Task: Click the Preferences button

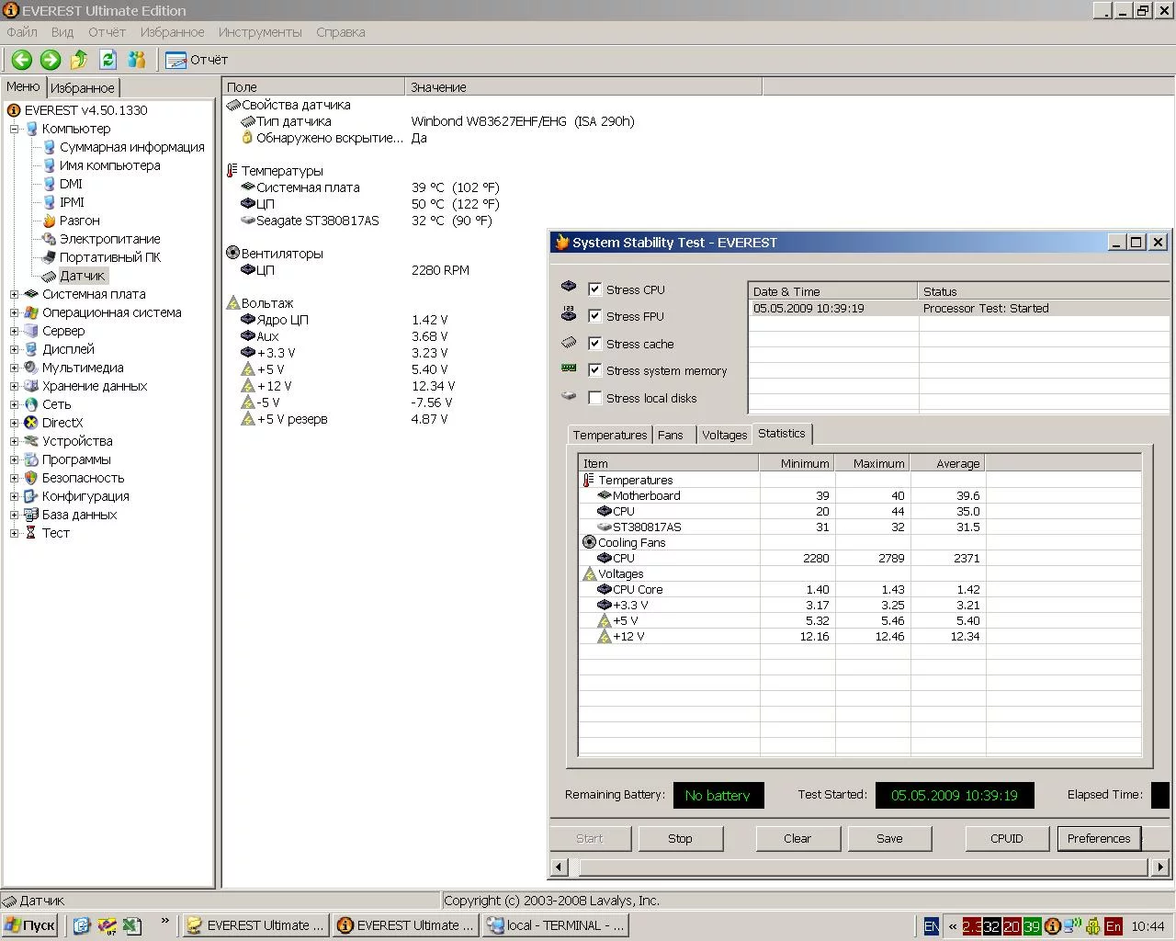Action: click(x=1099, y=838)
